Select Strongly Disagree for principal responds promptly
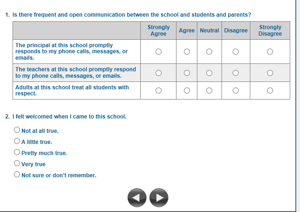 pyautogui.click(x=270, y=52)
